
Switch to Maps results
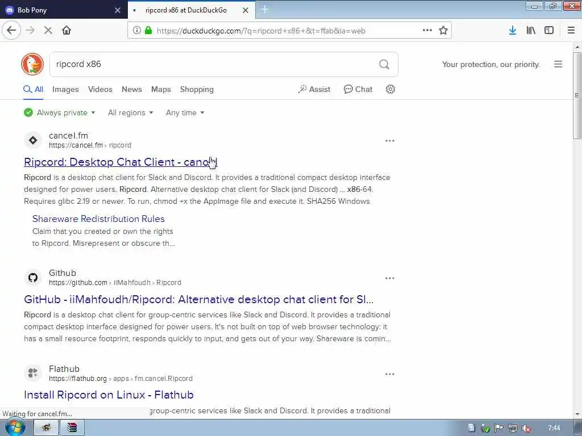161,89
